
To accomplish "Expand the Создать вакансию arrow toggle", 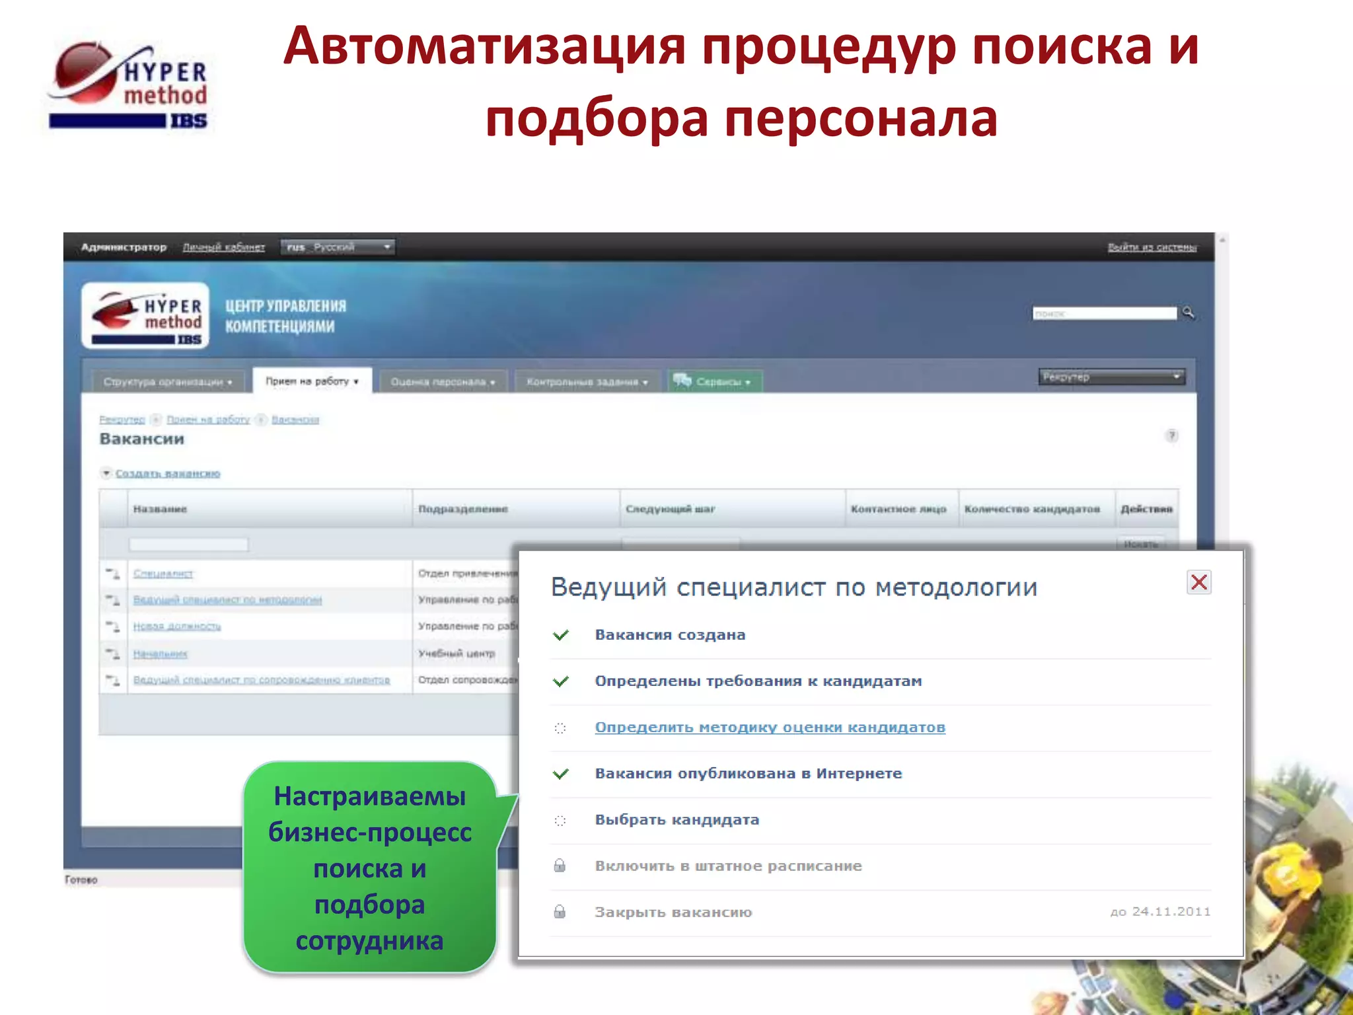I will (106, 473).
